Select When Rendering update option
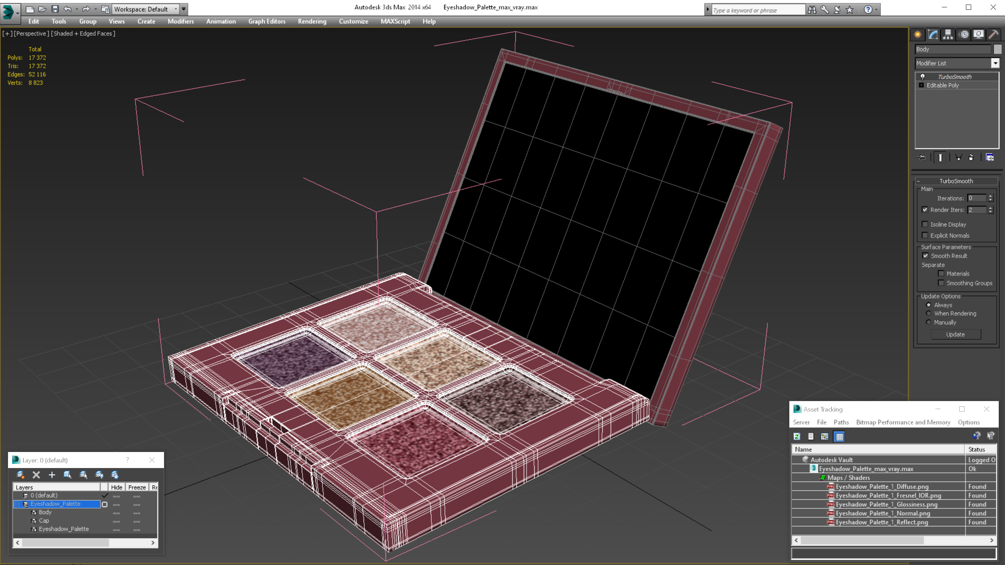1005x565 pixels. (x=929, y=314)
